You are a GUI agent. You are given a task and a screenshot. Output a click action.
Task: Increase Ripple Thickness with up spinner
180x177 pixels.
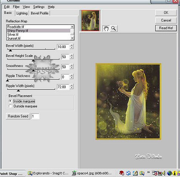click(x=71, y=75)
